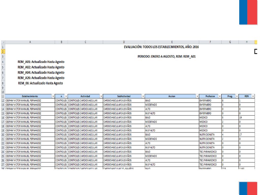Click 'REM_06: Actualizado Hasta Agosto' text
This screenshot has height=195, width=260.
[x=40, y=83]
